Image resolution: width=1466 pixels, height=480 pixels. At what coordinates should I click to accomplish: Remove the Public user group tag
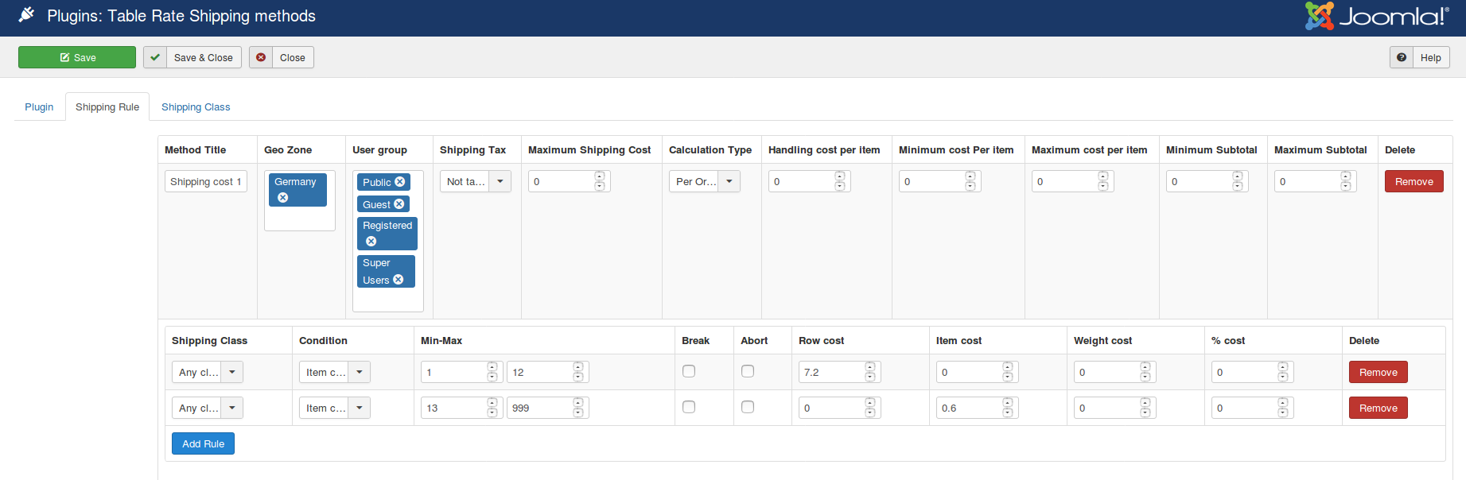tap(400, 182)
